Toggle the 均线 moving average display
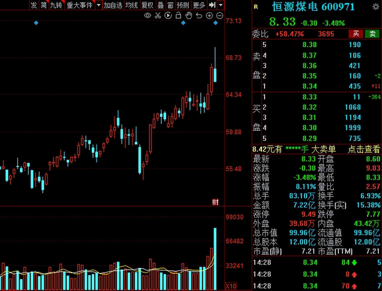382x291 pixels. click(x=131, y=5)
